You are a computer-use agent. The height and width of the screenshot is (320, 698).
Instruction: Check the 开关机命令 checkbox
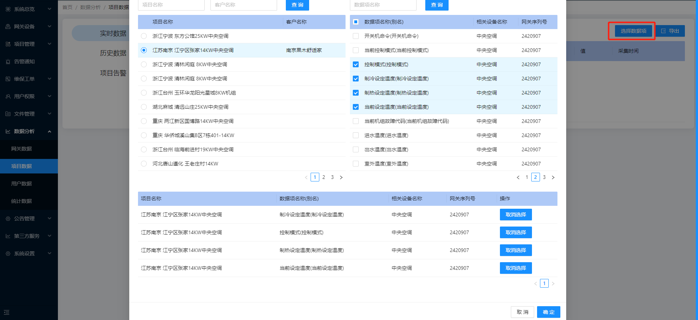pyautogui.click(x=356, y=36)
